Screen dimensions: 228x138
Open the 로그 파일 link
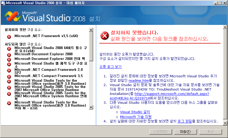[185, 121]
